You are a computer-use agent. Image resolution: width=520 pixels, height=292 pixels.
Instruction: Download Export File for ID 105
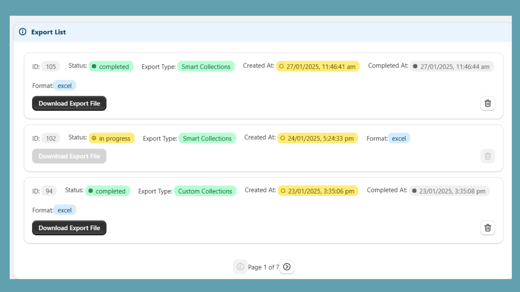coord(69,103)
